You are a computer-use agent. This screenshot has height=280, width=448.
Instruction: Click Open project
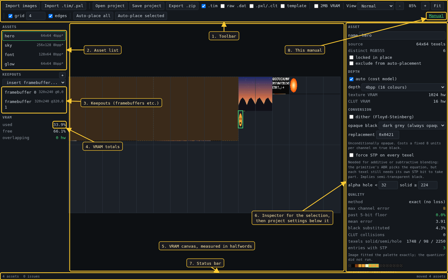(x=110, y=6)
